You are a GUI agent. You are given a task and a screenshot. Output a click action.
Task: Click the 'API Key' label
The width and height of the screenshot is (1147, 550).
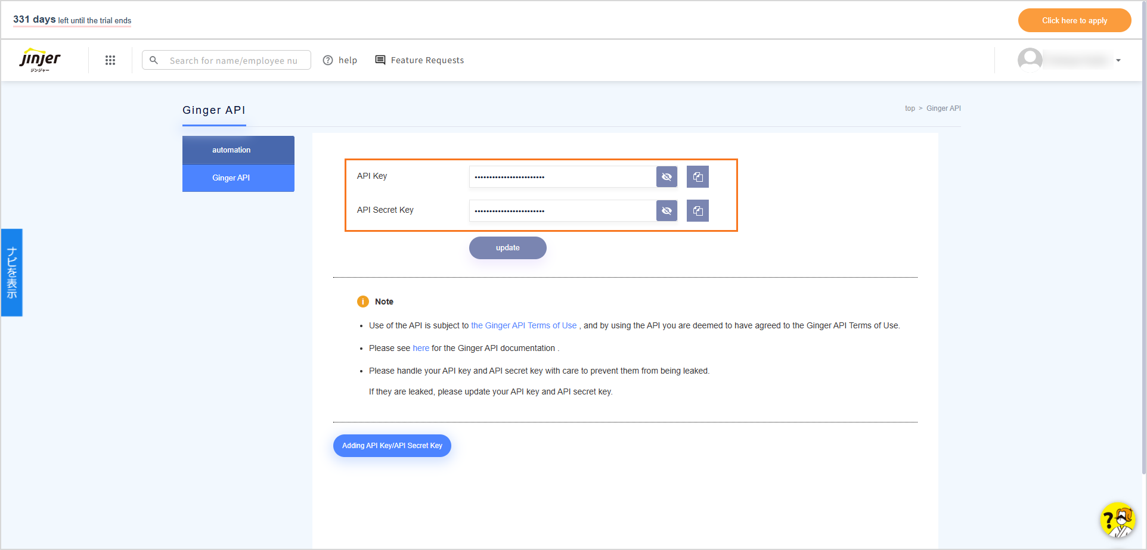[372, 176]
